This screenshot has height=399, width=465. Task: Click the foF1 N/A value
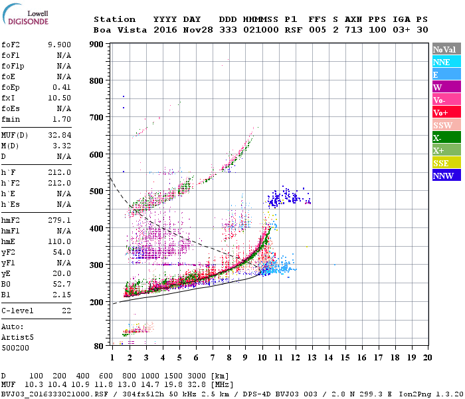(x=64, y=55)
